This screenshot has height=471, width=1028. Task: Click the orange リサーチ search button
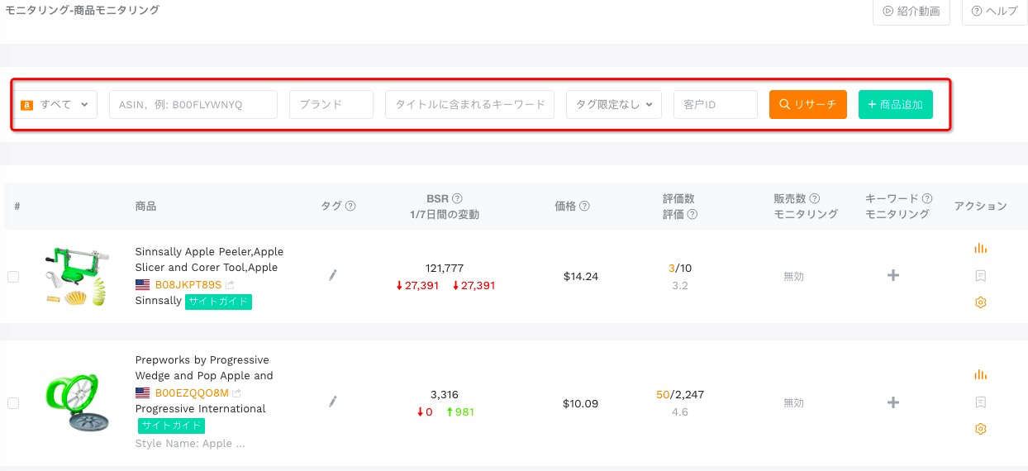click(808, 104)
